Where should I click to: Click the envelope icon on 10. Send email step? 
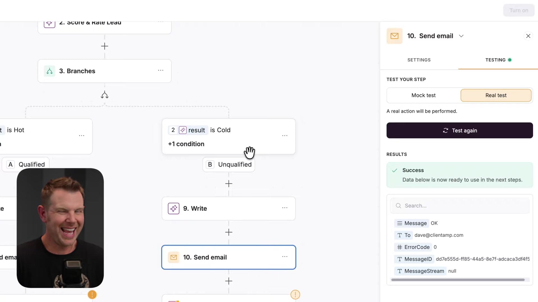tap(173, 257)
